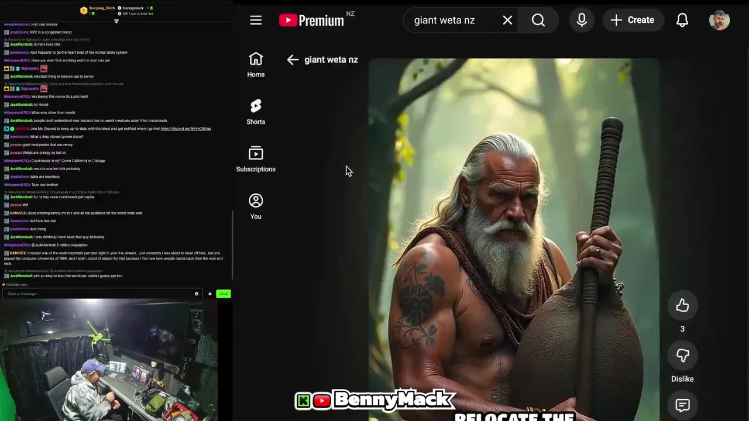749x421 pixels.
Task: Open the account avatar menu
Action: click(x=719, y=20)
